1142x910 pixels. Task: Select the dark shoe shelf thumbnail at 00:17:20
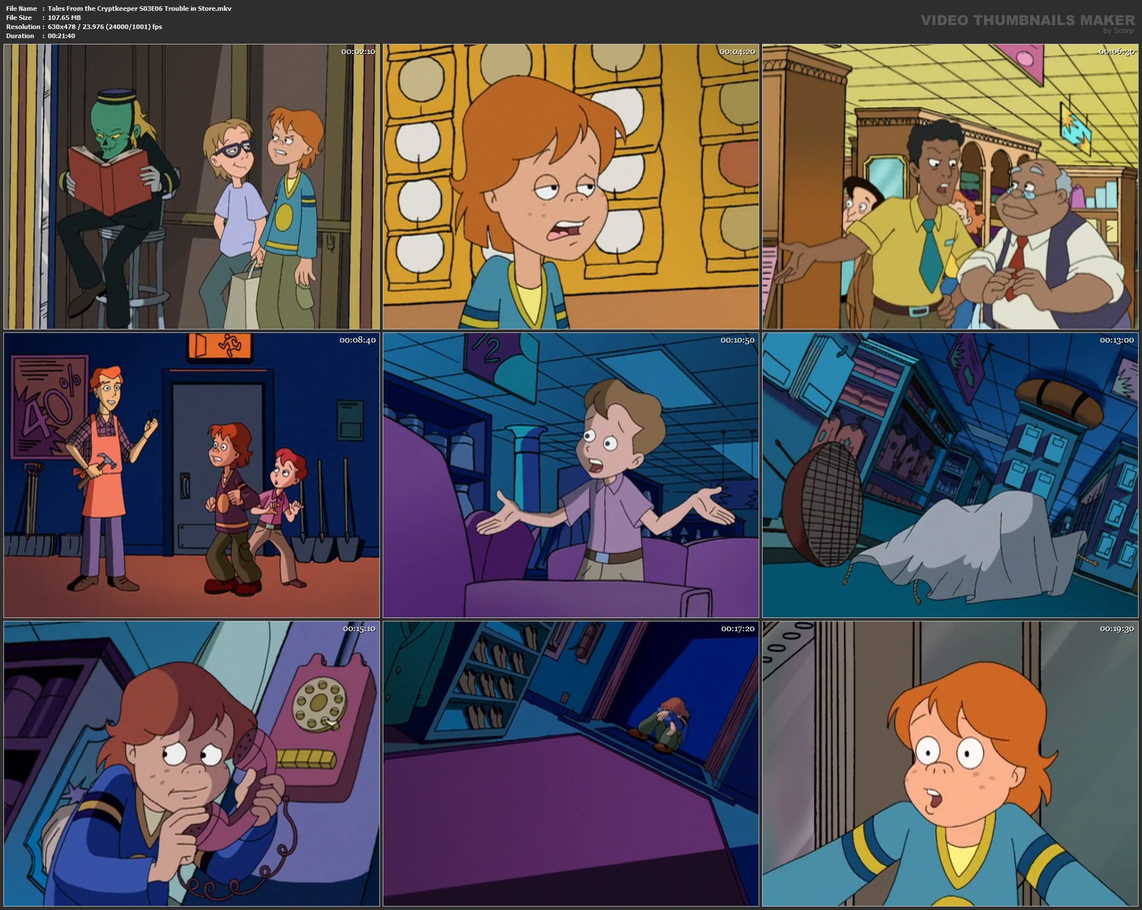[x=570, y=763]
